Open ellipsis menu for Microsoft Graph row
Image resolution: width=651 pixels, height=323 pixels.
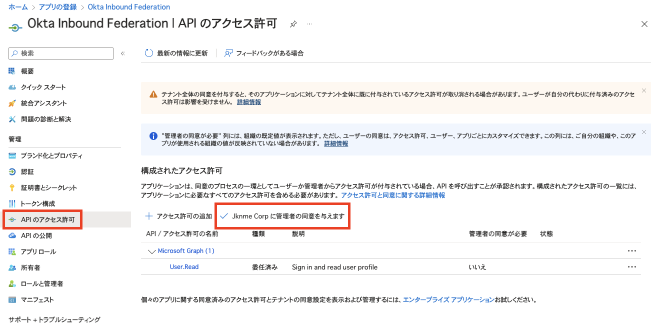pos(631,251)
